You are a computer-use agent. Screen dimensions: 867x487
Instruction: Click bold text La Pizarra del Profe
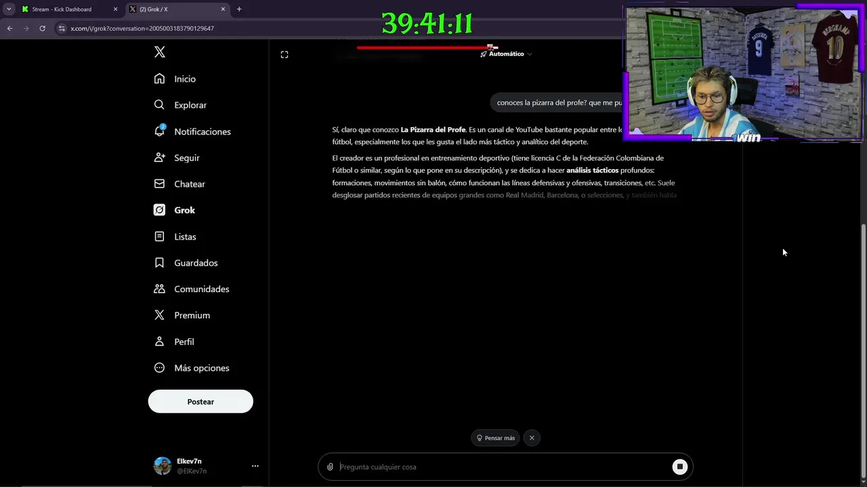(x=433, y=130)
